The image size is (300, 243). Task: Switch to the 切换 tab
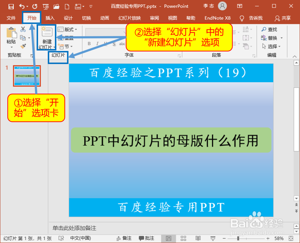point(86,18)
